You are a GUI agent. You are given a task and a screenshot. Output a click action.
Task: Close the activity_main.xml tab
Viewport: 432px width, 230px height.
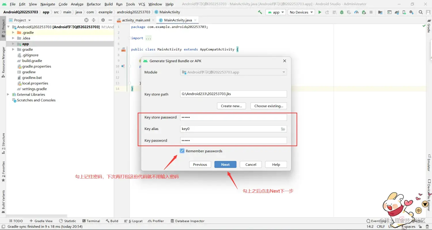(154, 20)
